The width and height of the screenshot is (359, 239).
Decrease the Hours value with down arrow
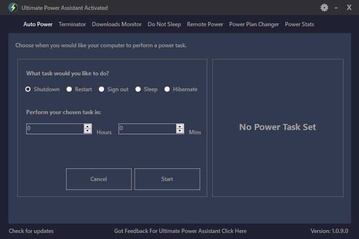(88, 131)
